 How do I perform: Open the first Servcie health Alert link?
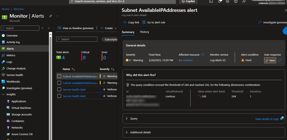74,90
